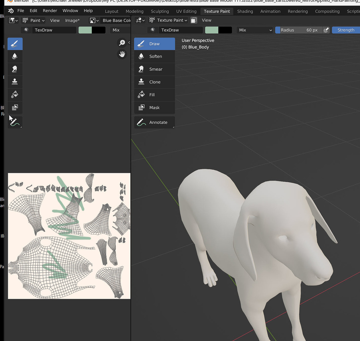Open the Edit menu

33,11
